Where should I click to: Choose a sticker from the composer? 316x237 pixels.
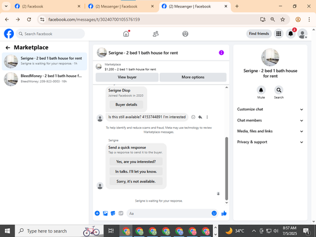[x=113, y=213]
